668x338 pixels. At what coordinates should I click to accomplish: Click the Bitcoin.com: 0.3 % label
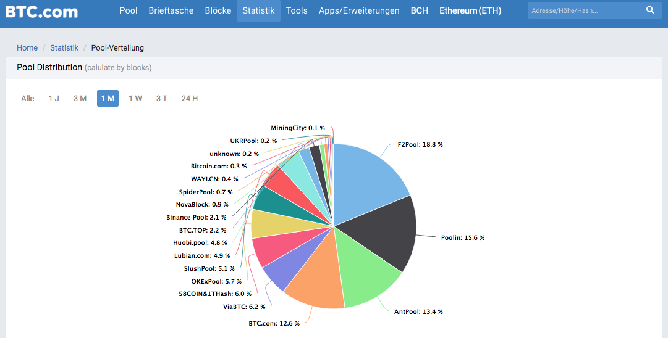(219, 167)
